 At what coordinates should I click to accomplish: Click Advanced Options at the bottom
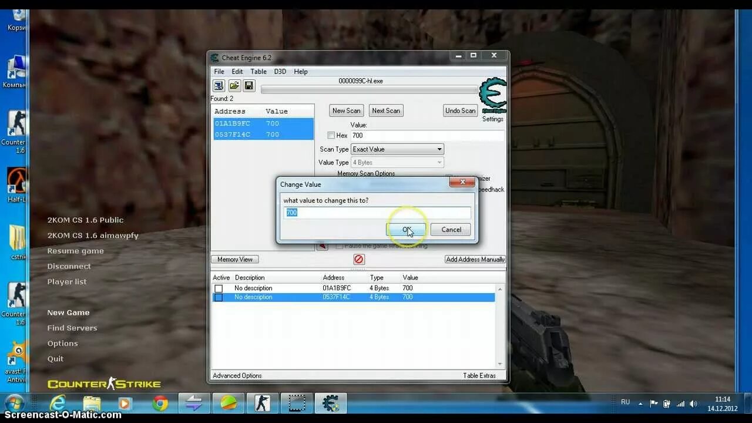pyautogui.click(x=237, y=376)
